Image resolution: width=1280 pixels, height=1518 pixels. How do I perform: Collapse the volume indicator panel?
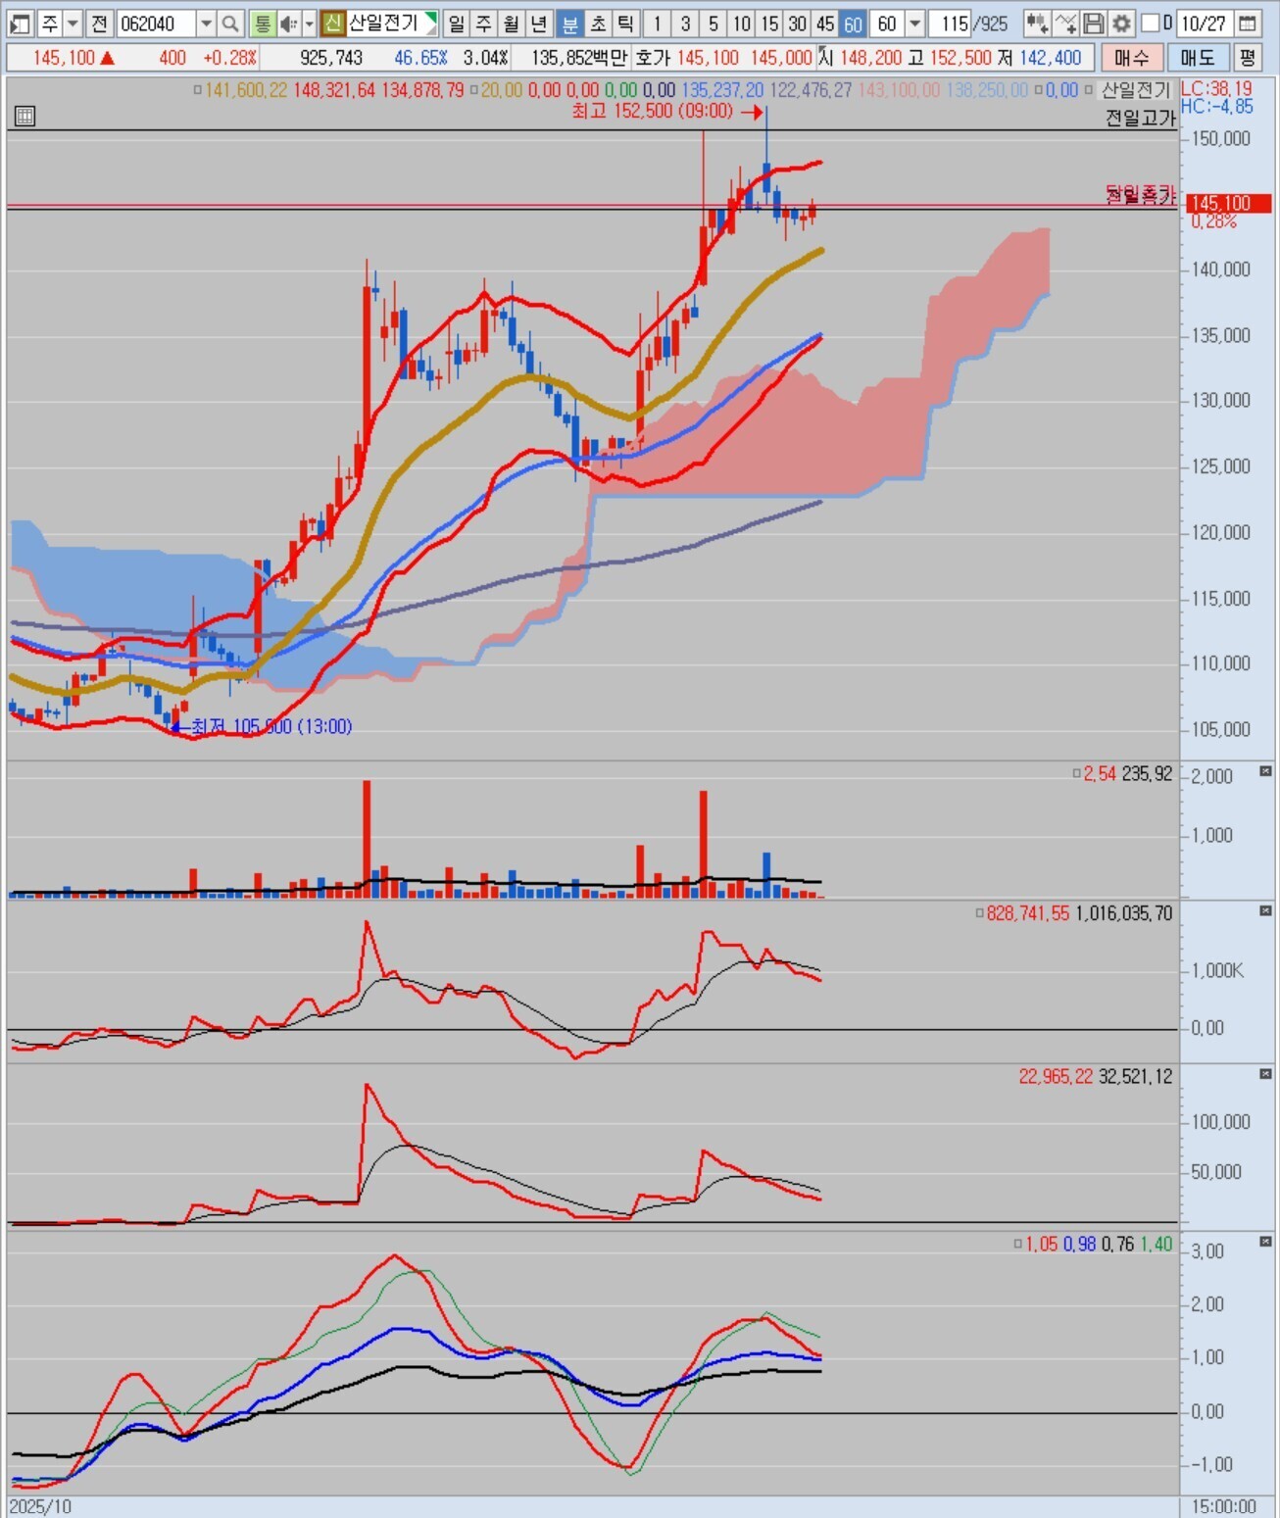[1265, 771]
